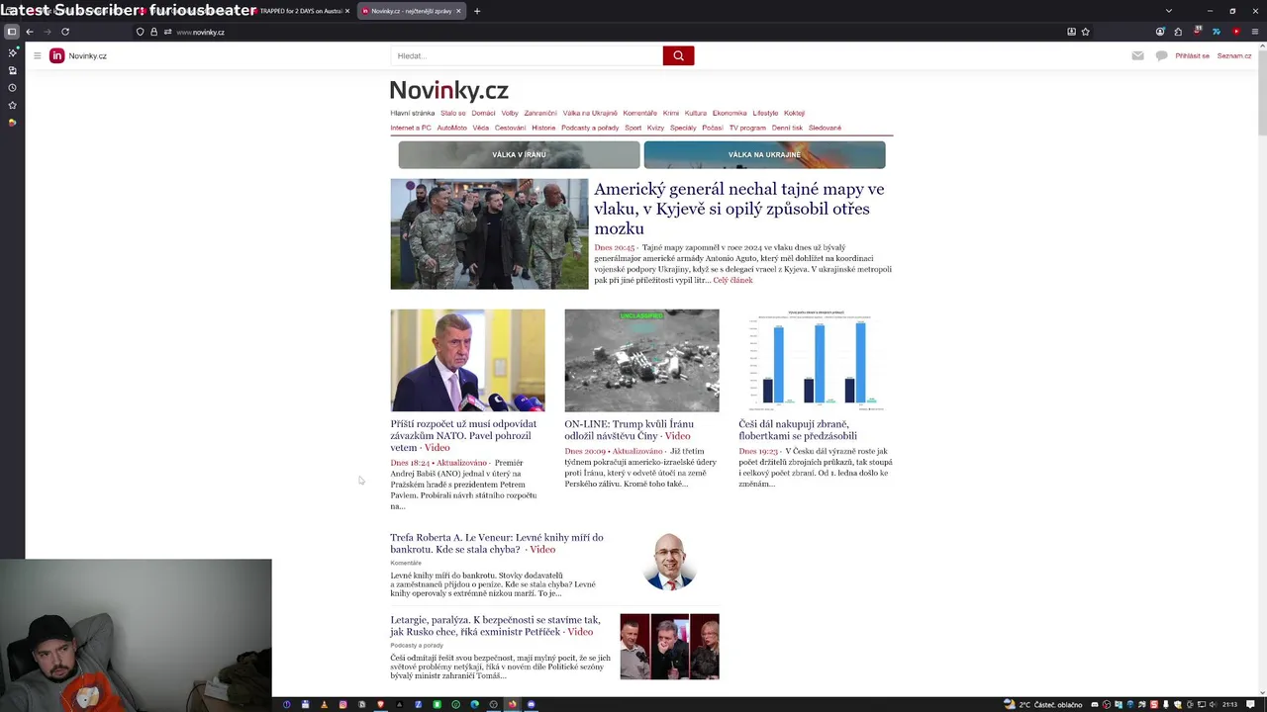Click the taskbar clock showing 21:13
The image size is (1267, 712).
click(1229, 704)
